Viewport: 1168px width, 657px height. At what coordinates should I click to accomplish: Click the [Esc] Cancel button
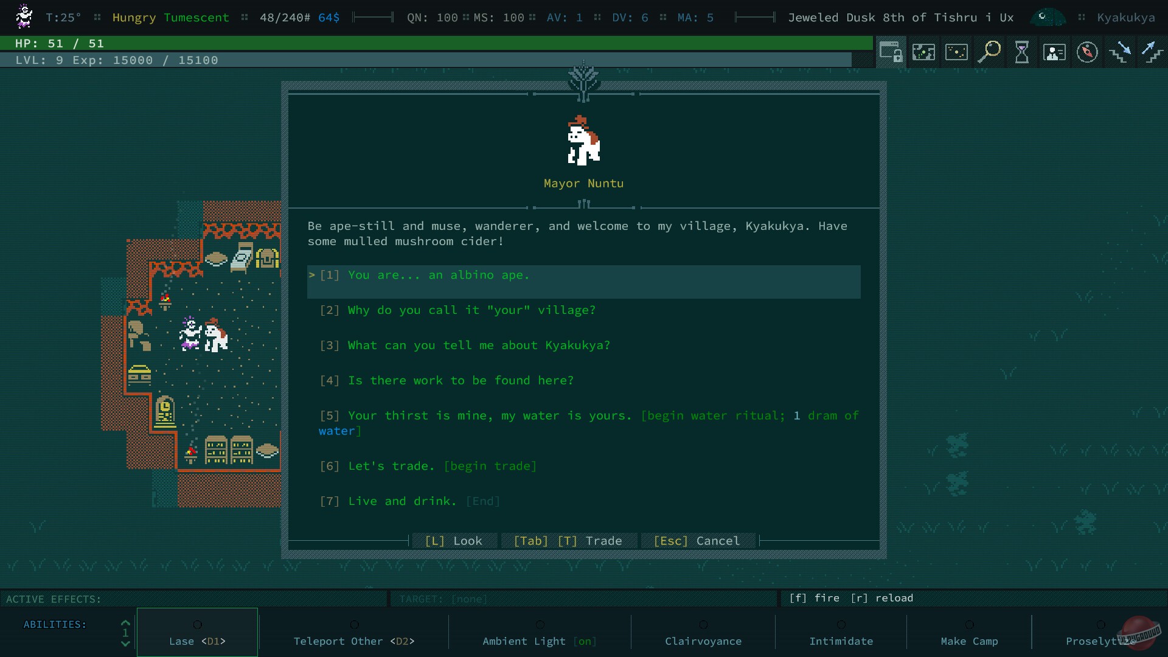tap(698, 540)
